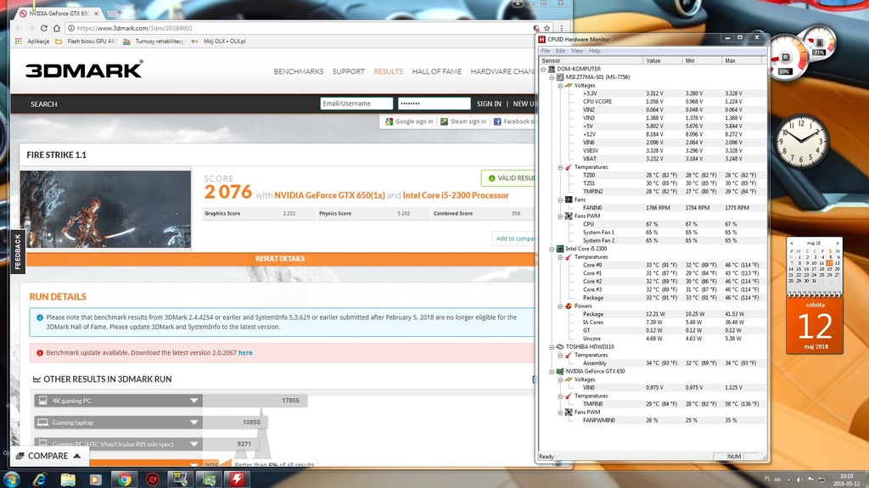Click the FEEDBACK side tab
The image size is (869, 488).
point(18,252)
